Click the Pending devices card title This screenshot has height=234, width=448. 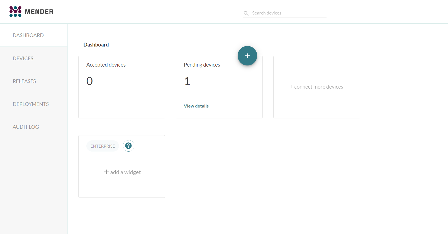pos(202,65)
